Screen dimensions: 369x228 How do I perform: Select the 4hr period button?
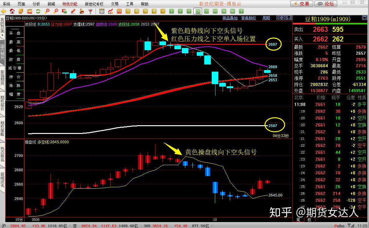click(233, 11)
